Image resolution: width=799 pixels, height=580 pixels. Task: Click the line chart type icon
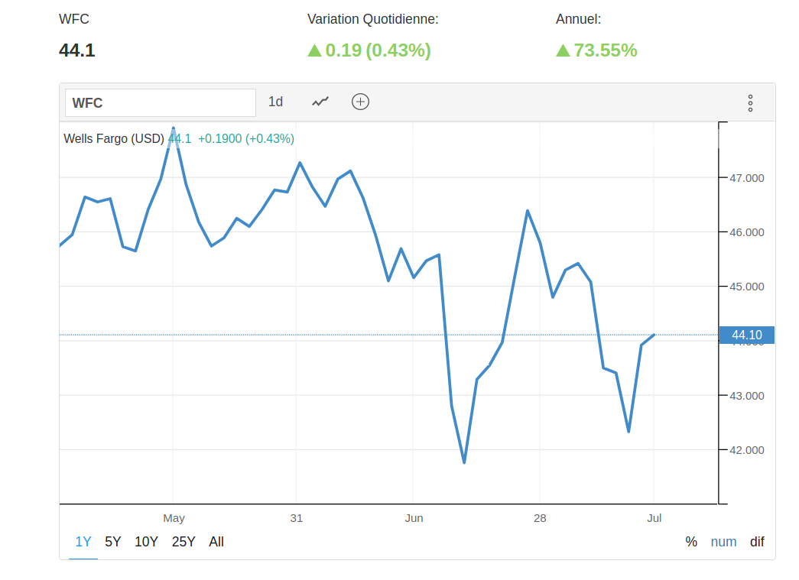click(320, 102)
